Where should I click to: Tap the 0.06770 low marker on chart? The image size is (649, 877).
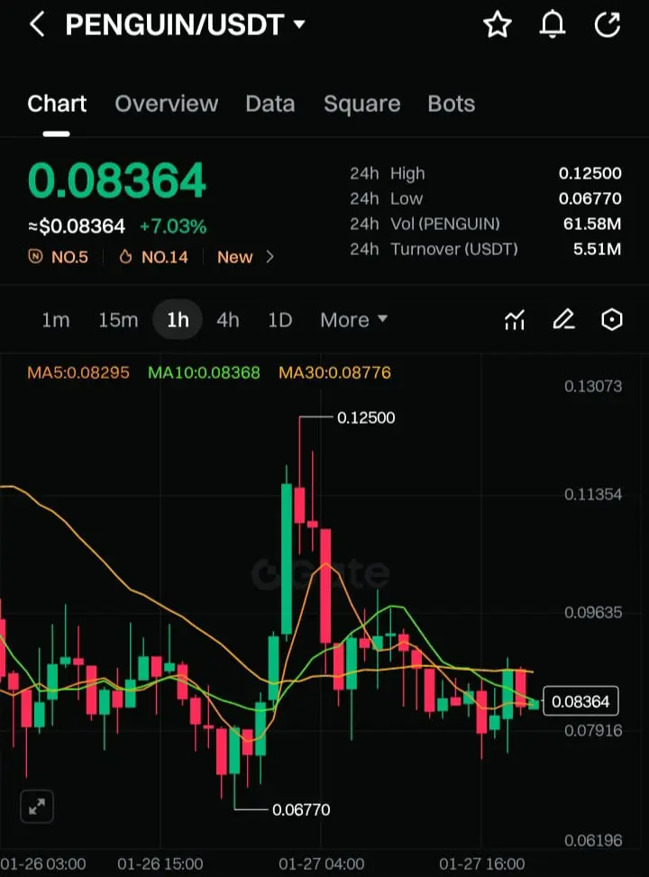301,809
